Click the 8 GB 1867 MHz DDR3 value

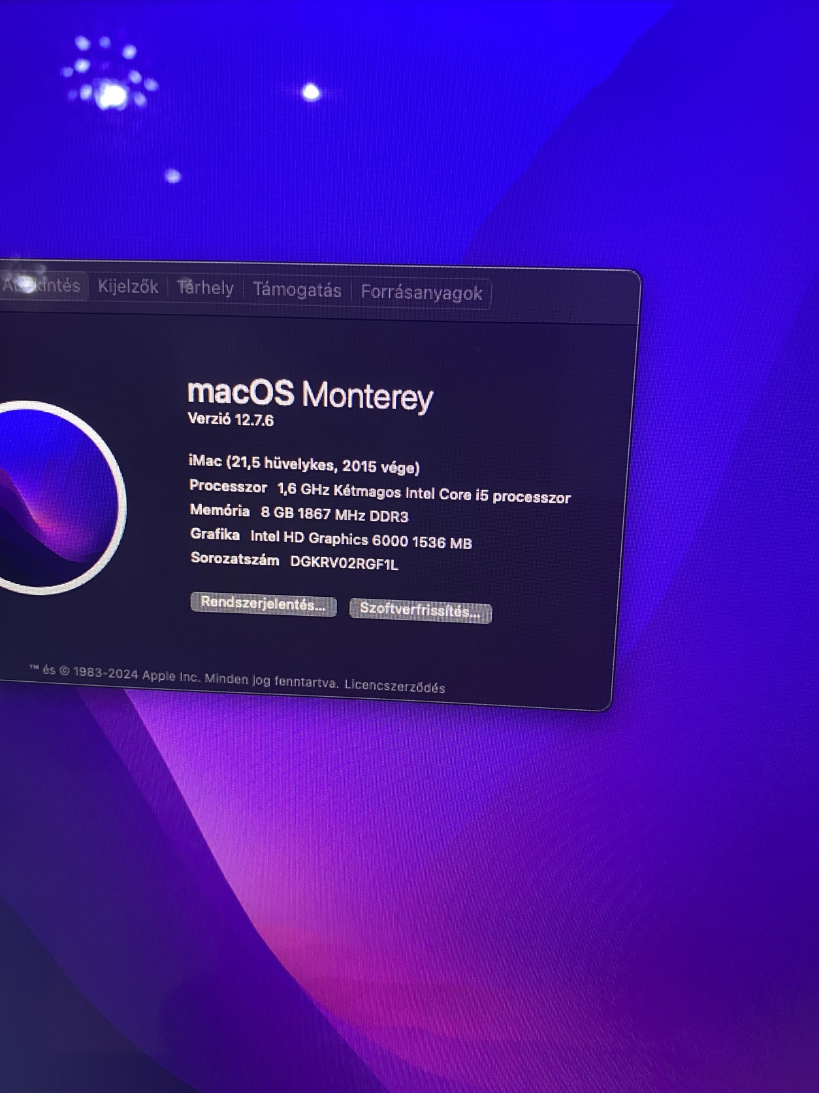click(334, 514)
